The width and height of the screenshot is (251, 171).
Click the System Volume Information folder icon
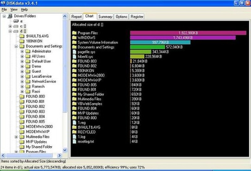point(74,42)
